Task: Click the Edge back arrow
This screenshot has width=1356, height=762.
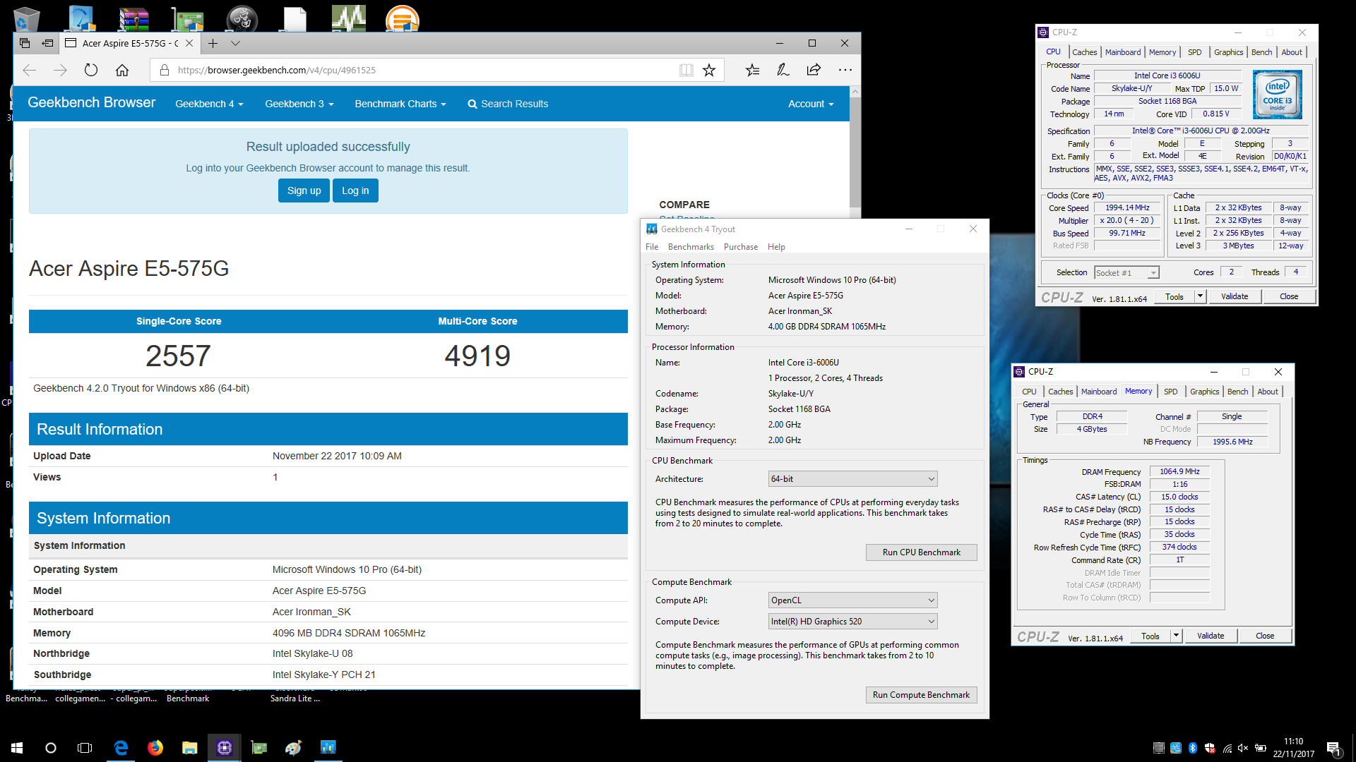Action: [30, 70]
